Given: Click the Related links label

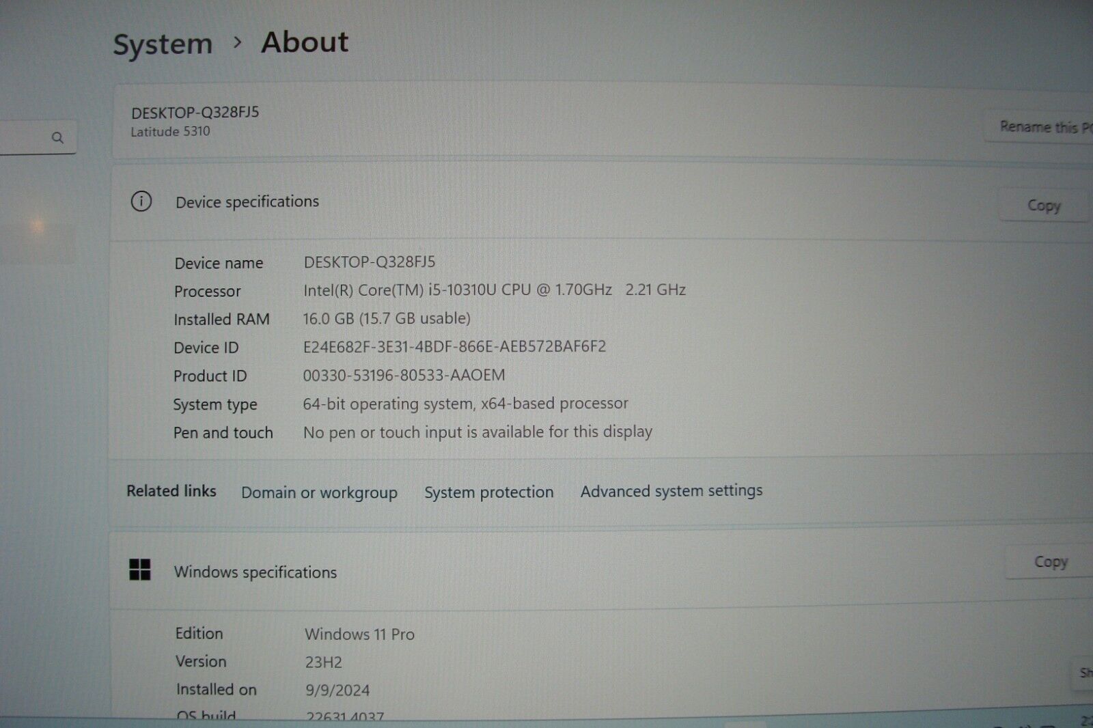Looking at the screenshot, I should 171,491.
